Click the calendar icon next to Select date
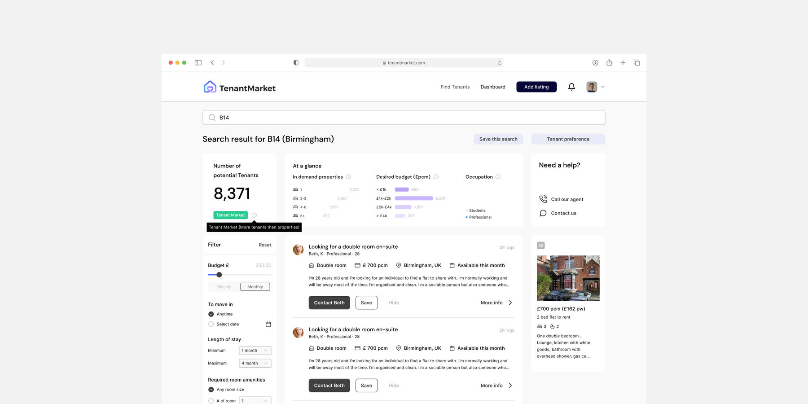This screenshot has height=404, width=808. coord(268,324)
